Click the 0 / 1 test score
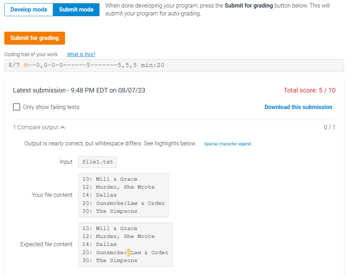Screen dimensions: 347x275 point(329,127)
